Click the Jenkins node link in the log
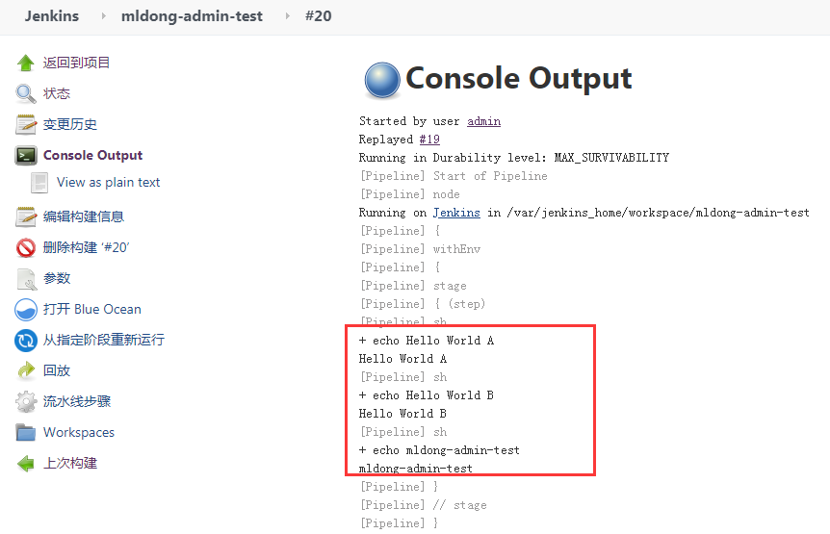The height and width of the screenshot is (534, 830). click(456, 213)
